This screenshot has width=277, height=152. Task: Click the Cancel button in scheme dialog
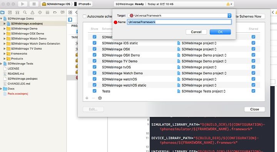(x=196, y=32)
